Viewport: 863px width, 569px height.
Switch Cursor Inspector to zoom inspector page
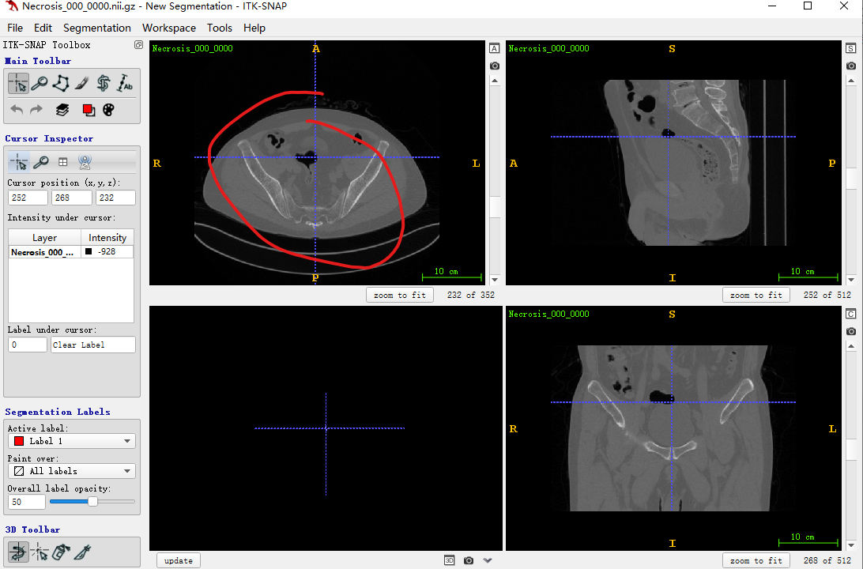pos(41,162)
